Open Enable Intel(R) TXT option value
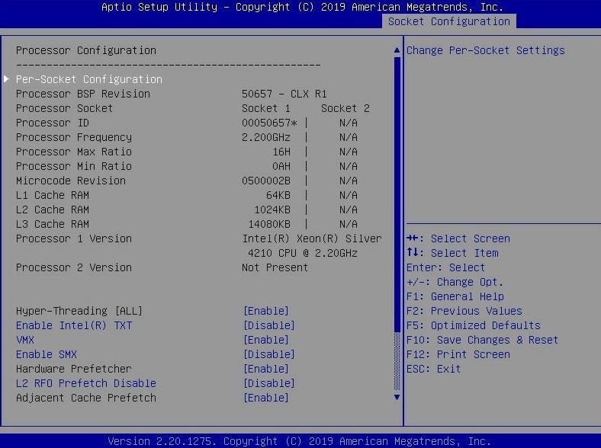601x448 pixels. click(269, 325)
